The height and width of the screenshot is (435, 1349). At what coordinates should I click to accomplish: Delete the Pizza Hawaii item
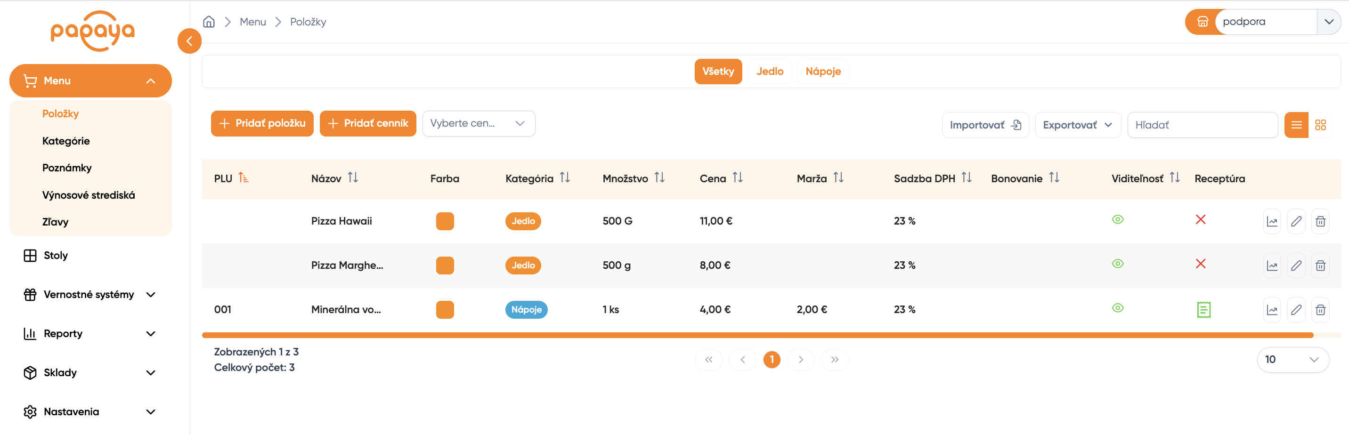click(x=1320, y=221)
